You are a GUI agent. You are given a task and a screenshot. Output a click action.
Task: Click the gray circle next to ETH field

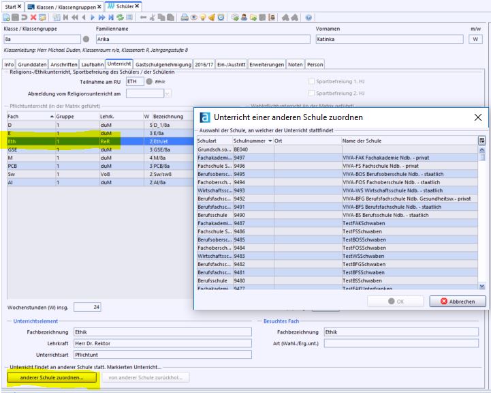click(x=149, y=82)
